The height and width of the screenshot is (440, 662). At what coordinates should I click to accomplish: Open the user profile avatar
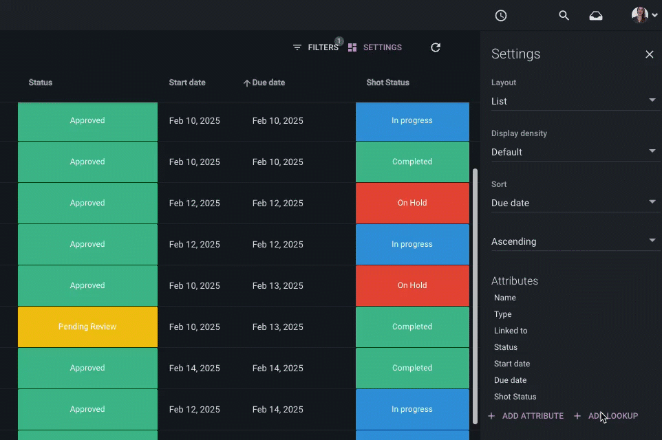tap(639, 14)
